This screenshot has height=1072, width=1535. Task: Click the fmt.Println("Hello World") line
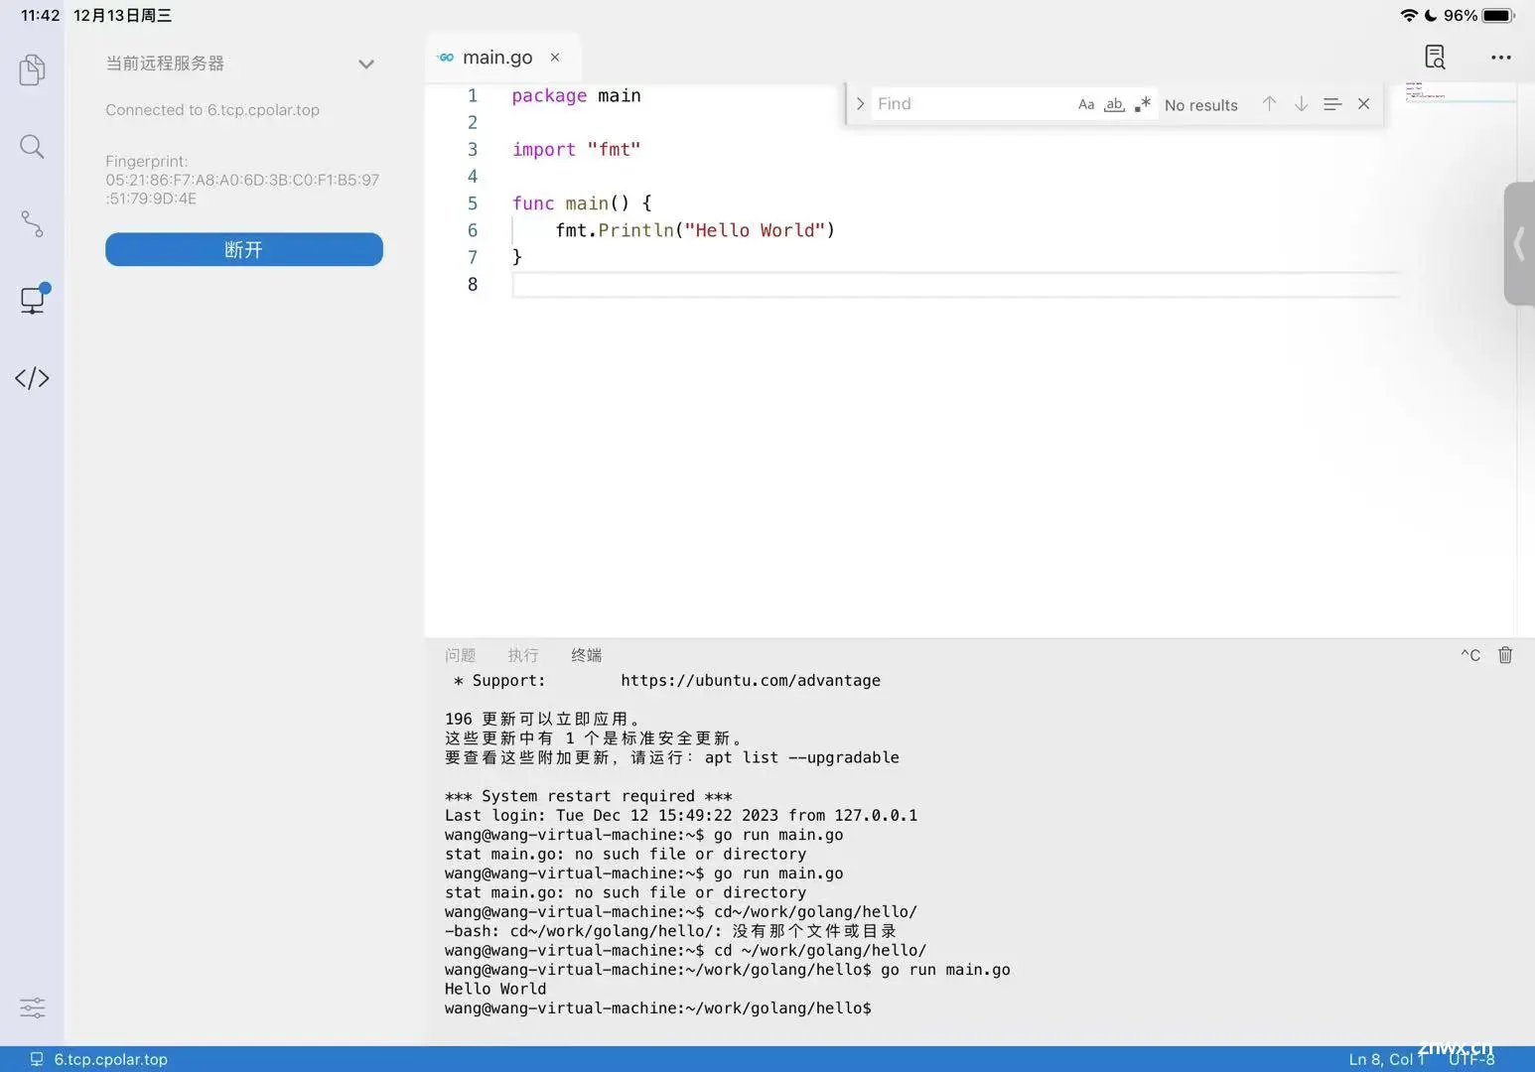tap(695, 230)
